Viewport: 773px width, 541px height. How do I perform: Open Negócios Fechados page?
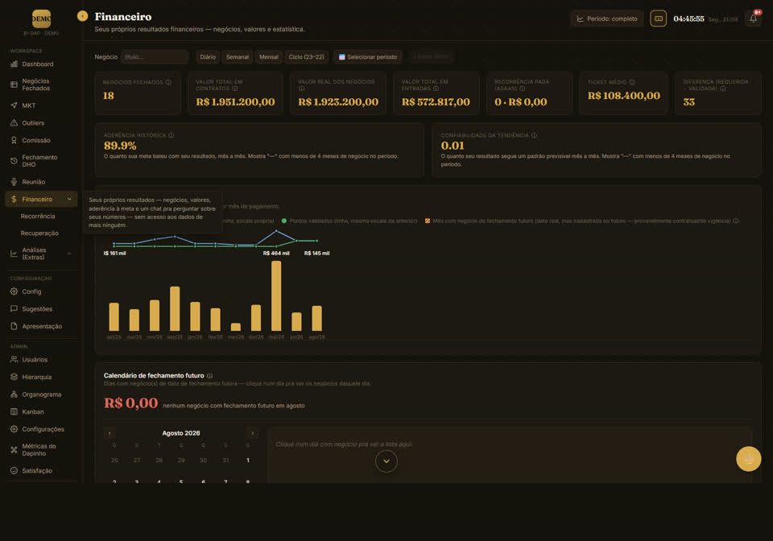tap(41, 85)
